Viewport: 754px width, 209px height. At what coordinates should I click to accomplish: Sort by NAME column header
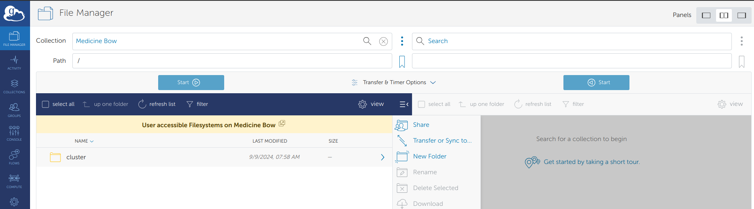(84, 141)
